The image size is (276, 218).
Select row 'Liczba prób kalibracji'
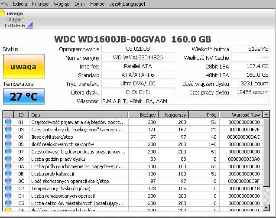[133, 174]
